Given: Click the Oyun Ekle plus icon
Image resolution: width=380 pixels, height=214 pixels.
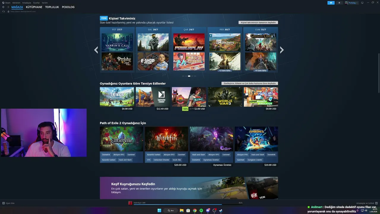Looking at the screenshot, I should (x=4, y=203).
